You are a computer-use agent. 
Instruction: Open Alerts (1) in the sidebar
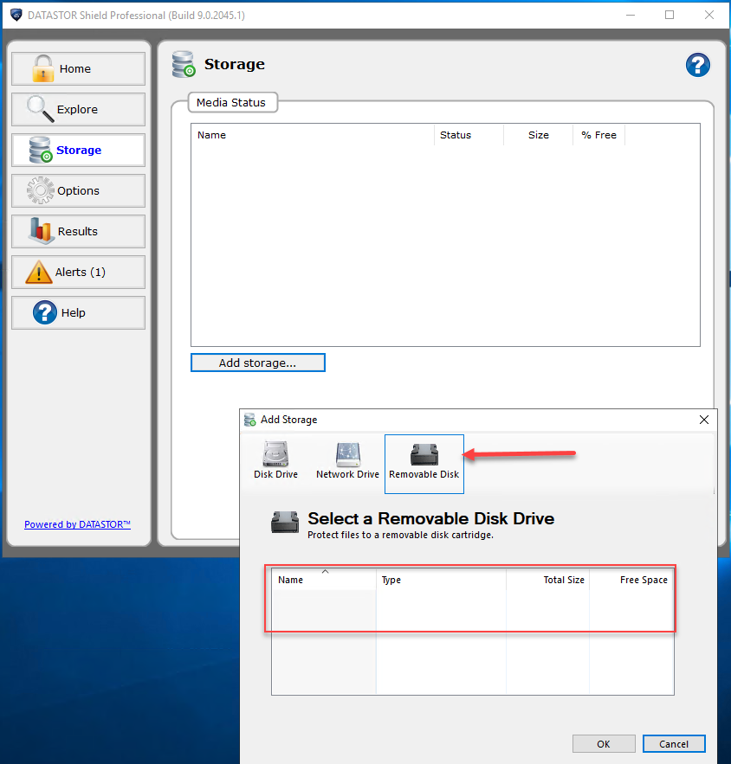(x=78, y=272)
